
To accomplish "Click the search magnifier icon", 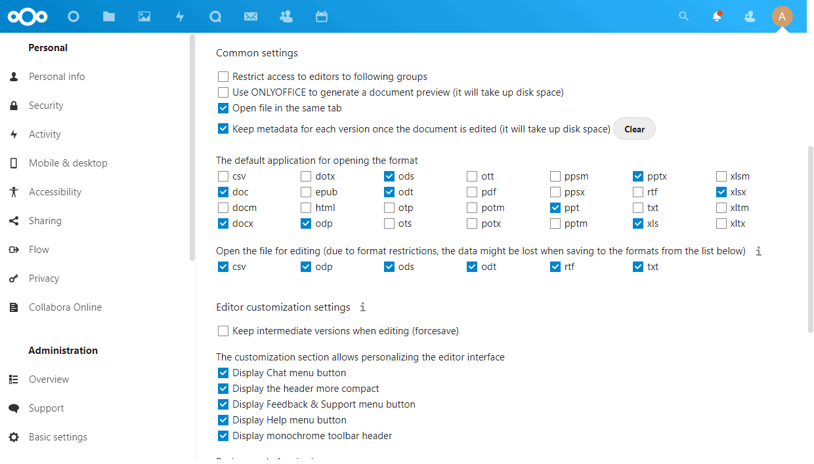I will (x=684, y=16).
